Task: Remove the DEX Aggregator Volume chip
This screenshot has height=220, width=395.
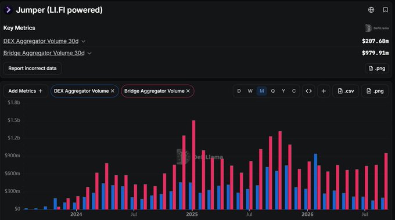Action: click(x=113, y=91)
